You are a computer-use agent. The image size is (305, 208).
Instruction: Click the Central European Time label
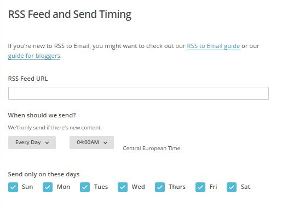151,148
